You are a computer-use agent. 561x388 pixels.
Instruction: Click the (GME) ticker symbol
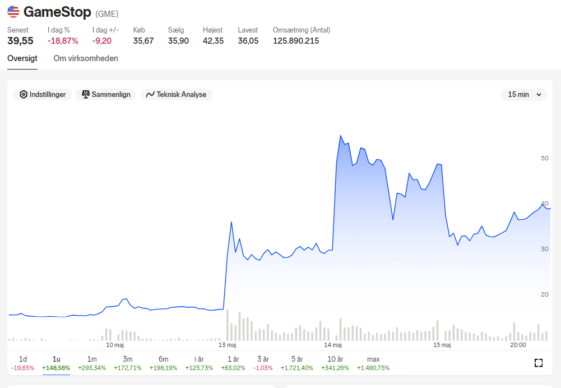coord(107,13)
